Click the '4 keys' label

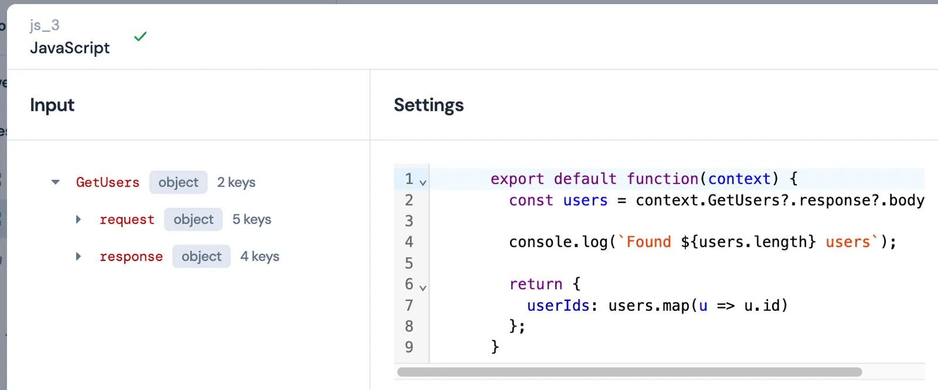pyautogui.click(x=260, y=256)
